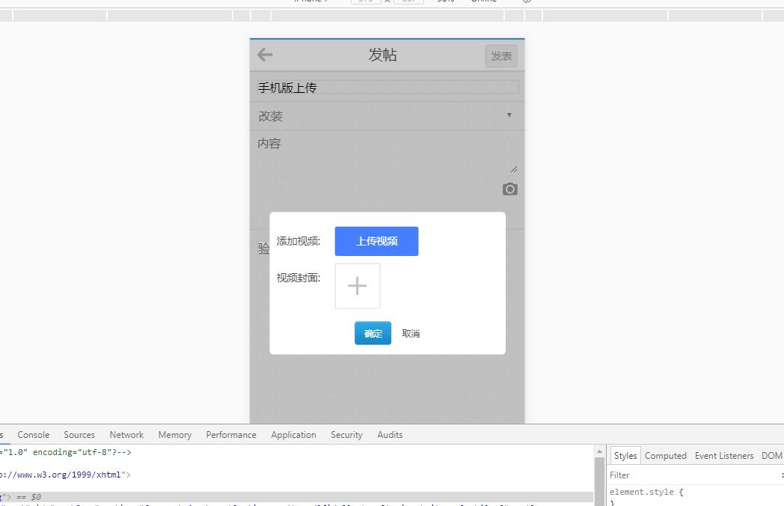The height and width of the screenshot is (506, 784).
Task: Go to the Performance tab
Action: pyautogui.click(x=231, y=435)
